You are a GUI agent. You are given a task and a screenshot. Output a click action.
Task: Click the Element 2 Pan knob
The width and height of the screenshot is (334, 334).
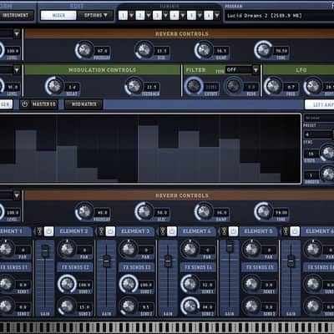(x=67, y=249)
